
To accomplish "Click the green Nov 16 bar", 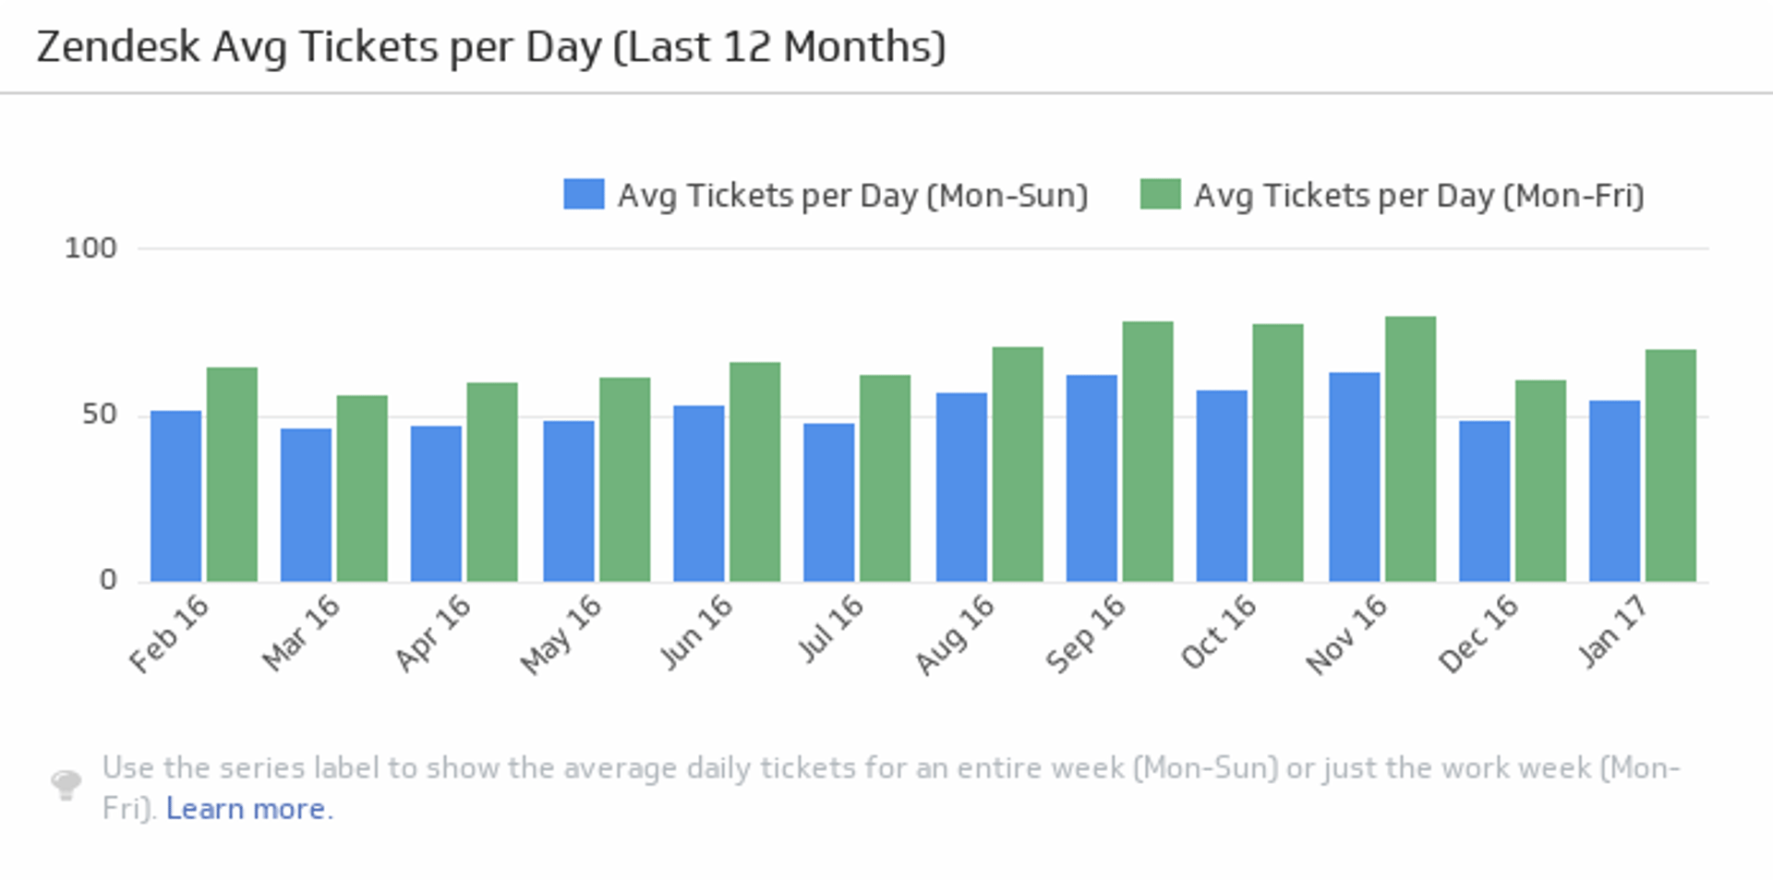I will click(1410, 449).
